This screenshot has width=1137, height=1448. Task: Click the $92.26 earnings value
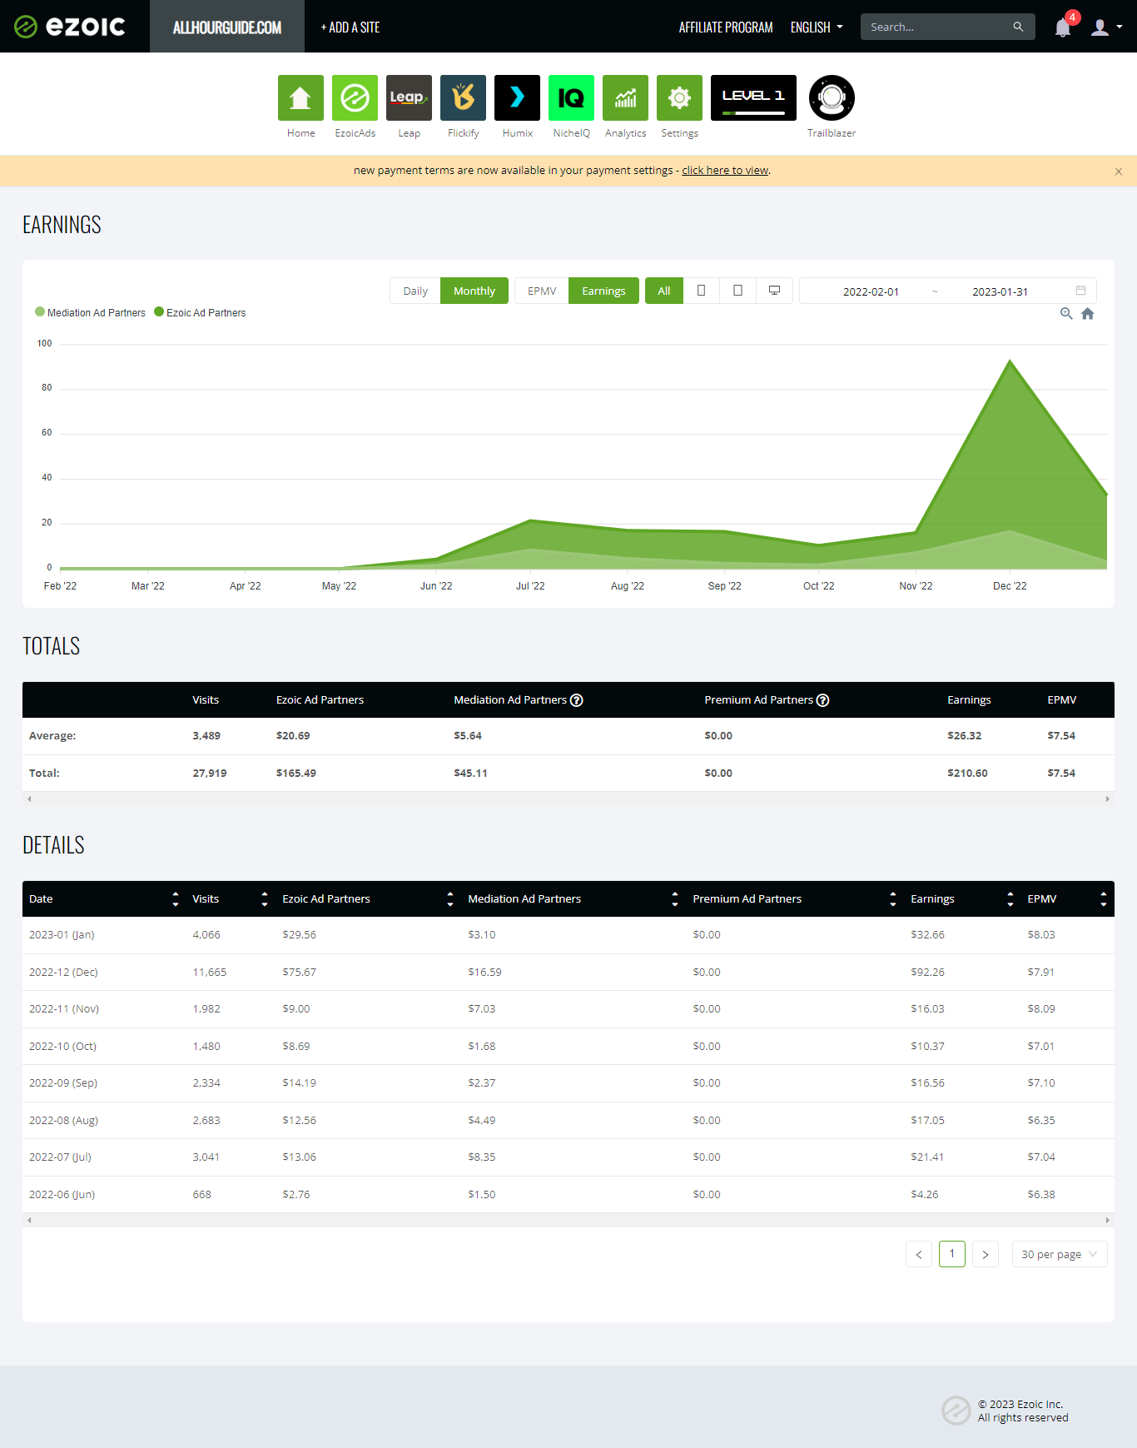click(927, 973)
